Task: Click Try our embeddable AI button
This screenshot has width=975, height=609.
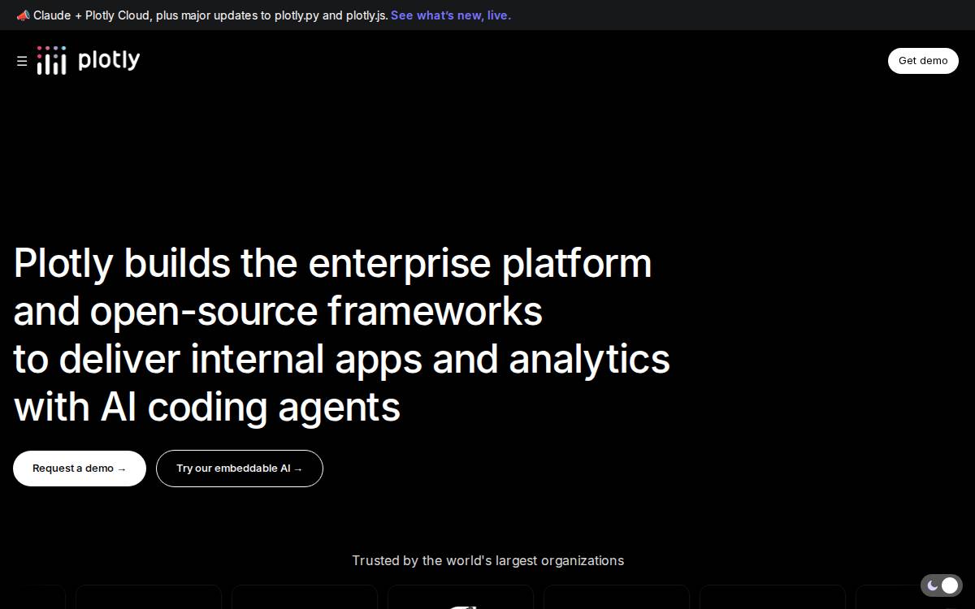Action: coord(240,469)
